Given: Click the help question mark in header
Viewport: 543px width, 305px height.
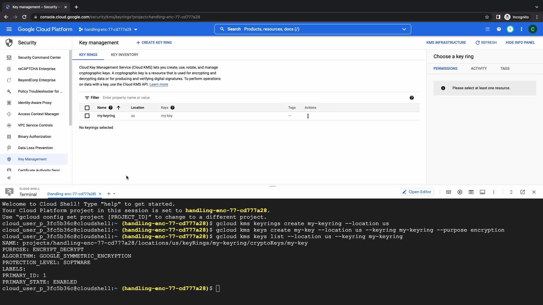Looking at the screenshot, I should (x=499, y=29).
